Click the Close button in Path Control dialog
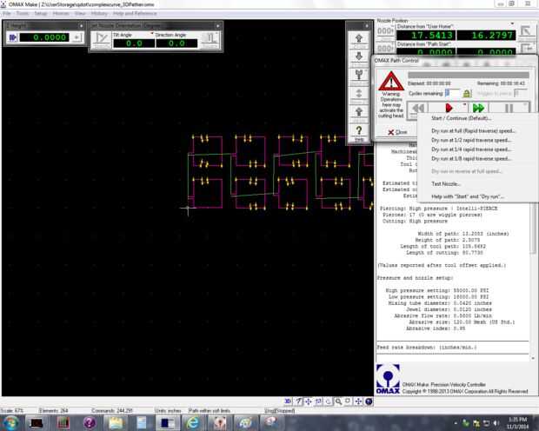This screenshot has width=539, height=431. tap(397, 132)
